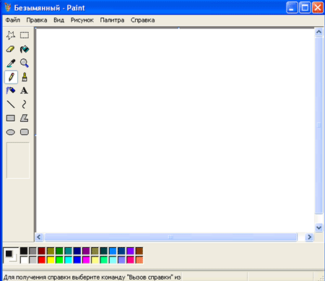
Task: Open the Палитра menu
Action: tap(112, 20)
